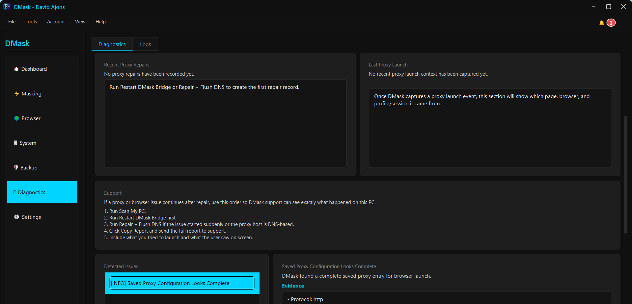Image resolution: width=632 pixels, height=304 pixels.
Task: Click the Last Proxy Launch heading
Action: [388, 65]
